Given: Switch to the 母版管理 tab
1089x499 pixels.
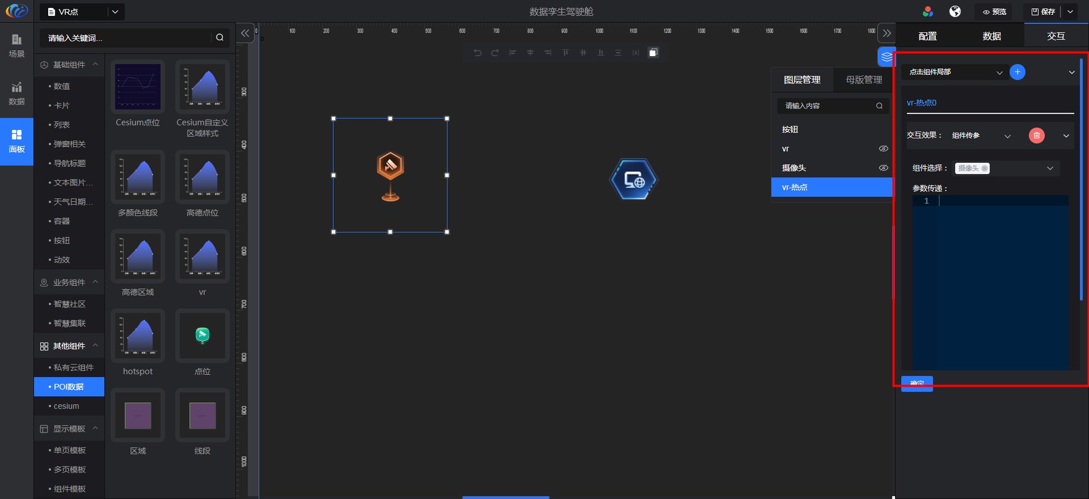Looking at the screenshot, I should point(864,80).
